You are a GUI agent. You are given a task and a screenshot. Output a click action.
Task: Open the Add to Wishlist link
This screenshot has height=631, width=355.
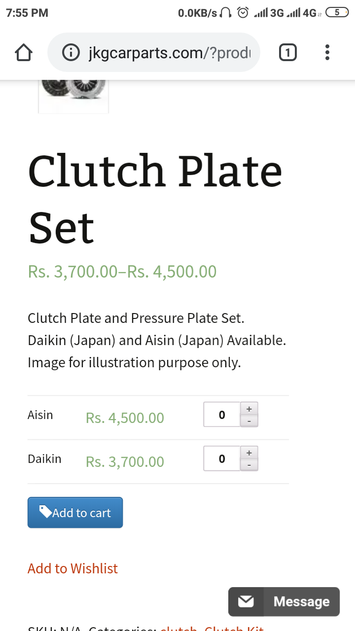pyautogui.click(x=72, y=568)
